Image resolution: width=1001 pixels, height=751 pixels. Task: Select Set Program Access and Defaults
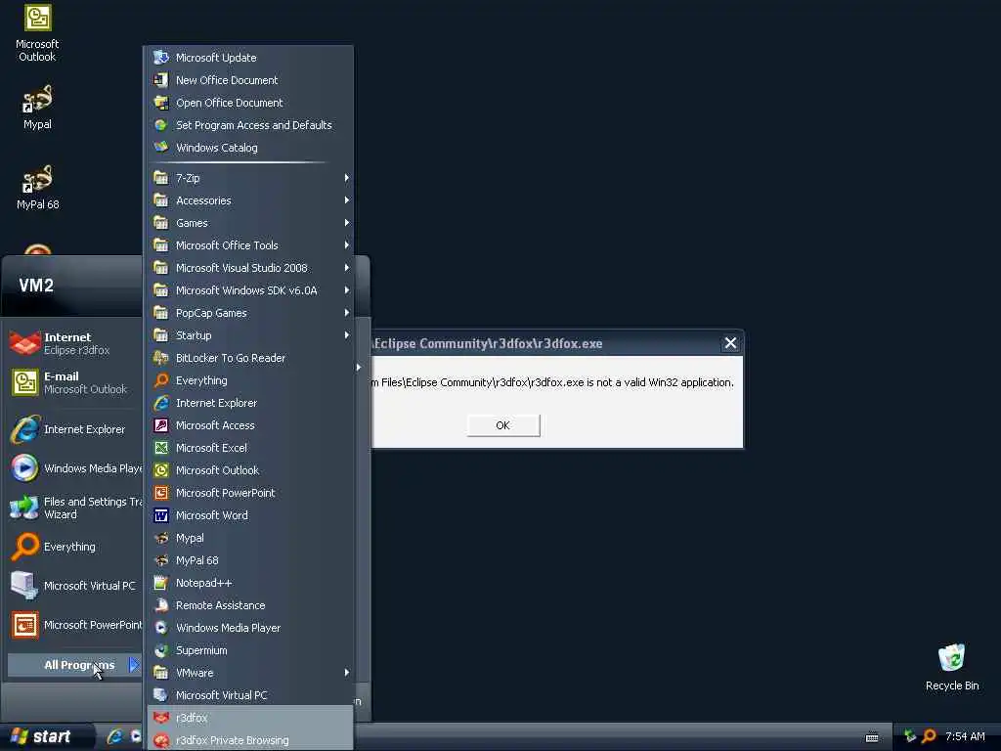[x=249, y=125]
